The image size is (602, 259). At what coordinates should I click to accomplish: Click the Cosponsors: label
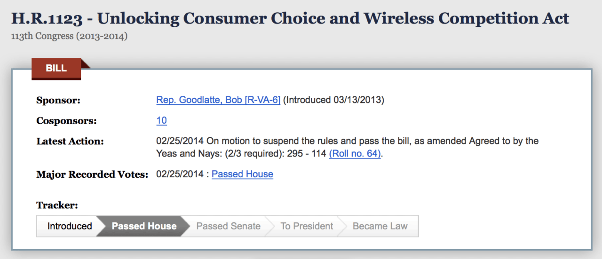coord(66,121)
